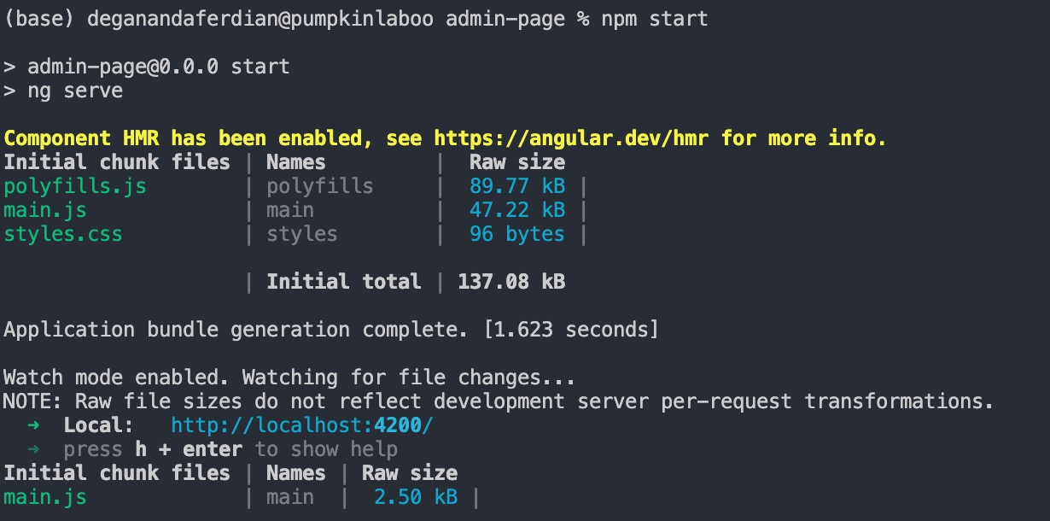Click the "npm start" command text
Viewport: 1050px width, 521px height.
coord(655,19)
